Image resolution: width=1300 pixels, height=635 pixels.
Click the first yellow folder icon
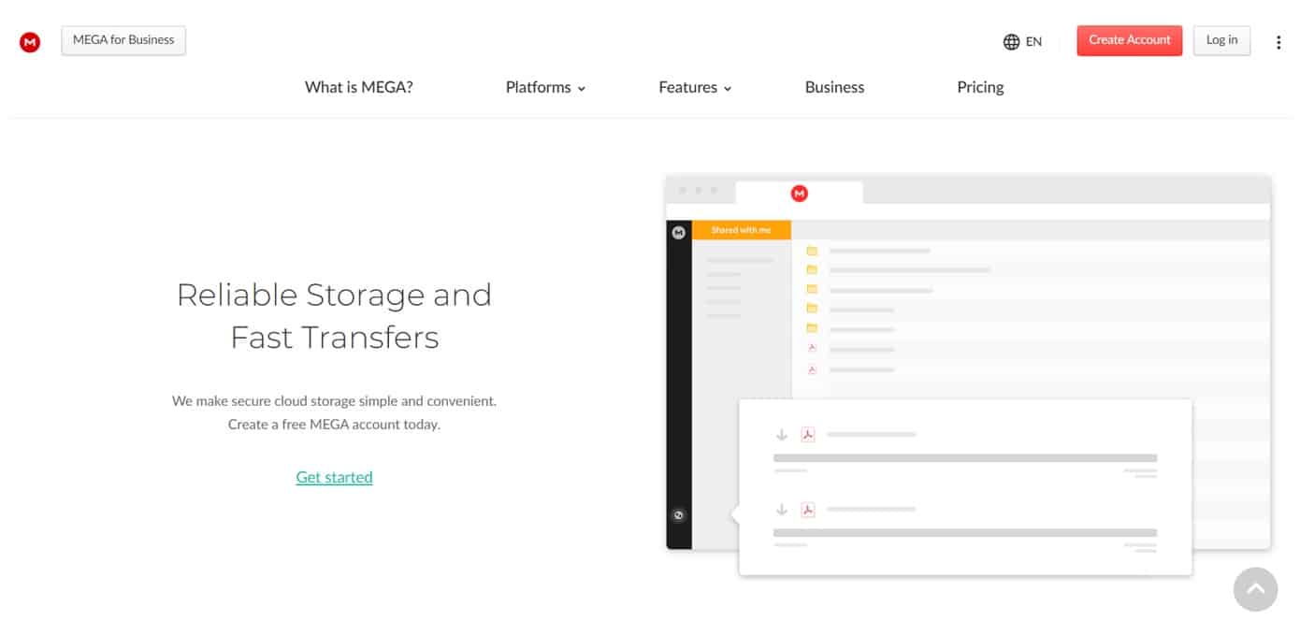click(x=812, y=251)
